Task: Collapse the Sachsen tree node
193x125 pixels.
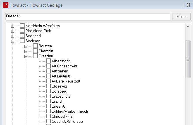Action: tap(13, 41)
